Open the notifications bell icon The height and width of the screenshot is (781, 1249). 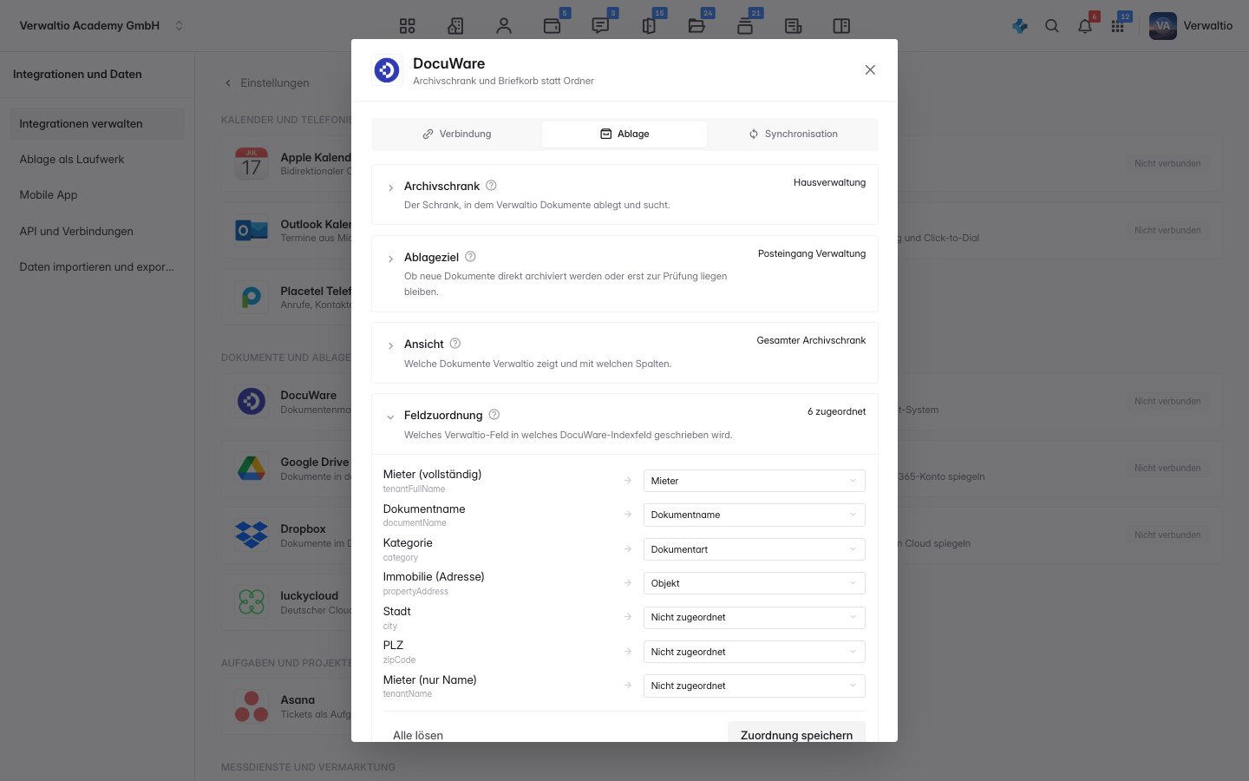click(1085, 26)
